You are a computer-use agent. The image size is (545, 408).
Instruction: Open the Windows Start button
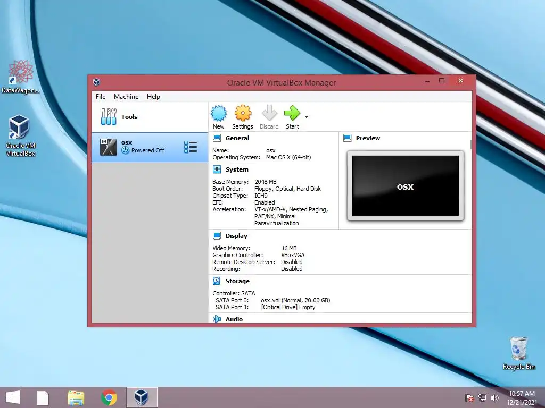[13, 397]
